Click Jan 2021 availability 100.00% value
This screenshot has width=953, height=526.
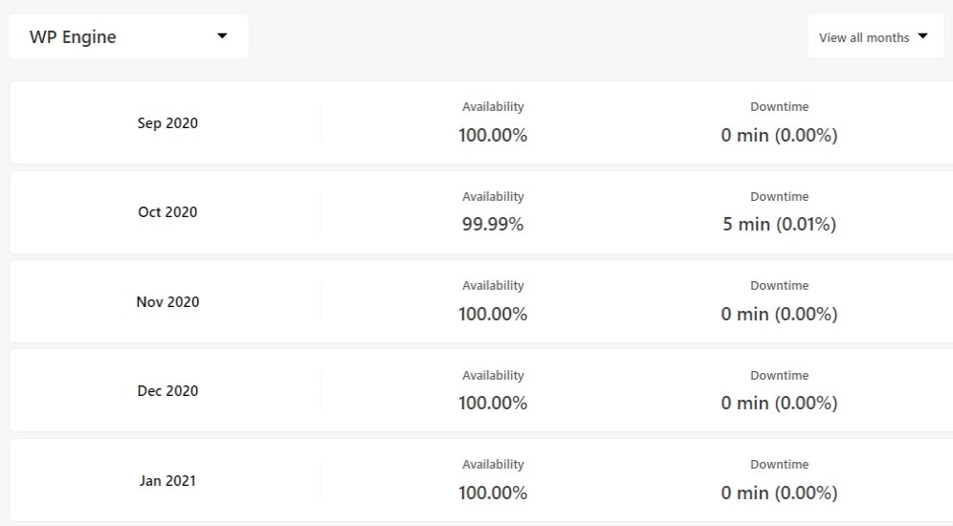[493, 493]
